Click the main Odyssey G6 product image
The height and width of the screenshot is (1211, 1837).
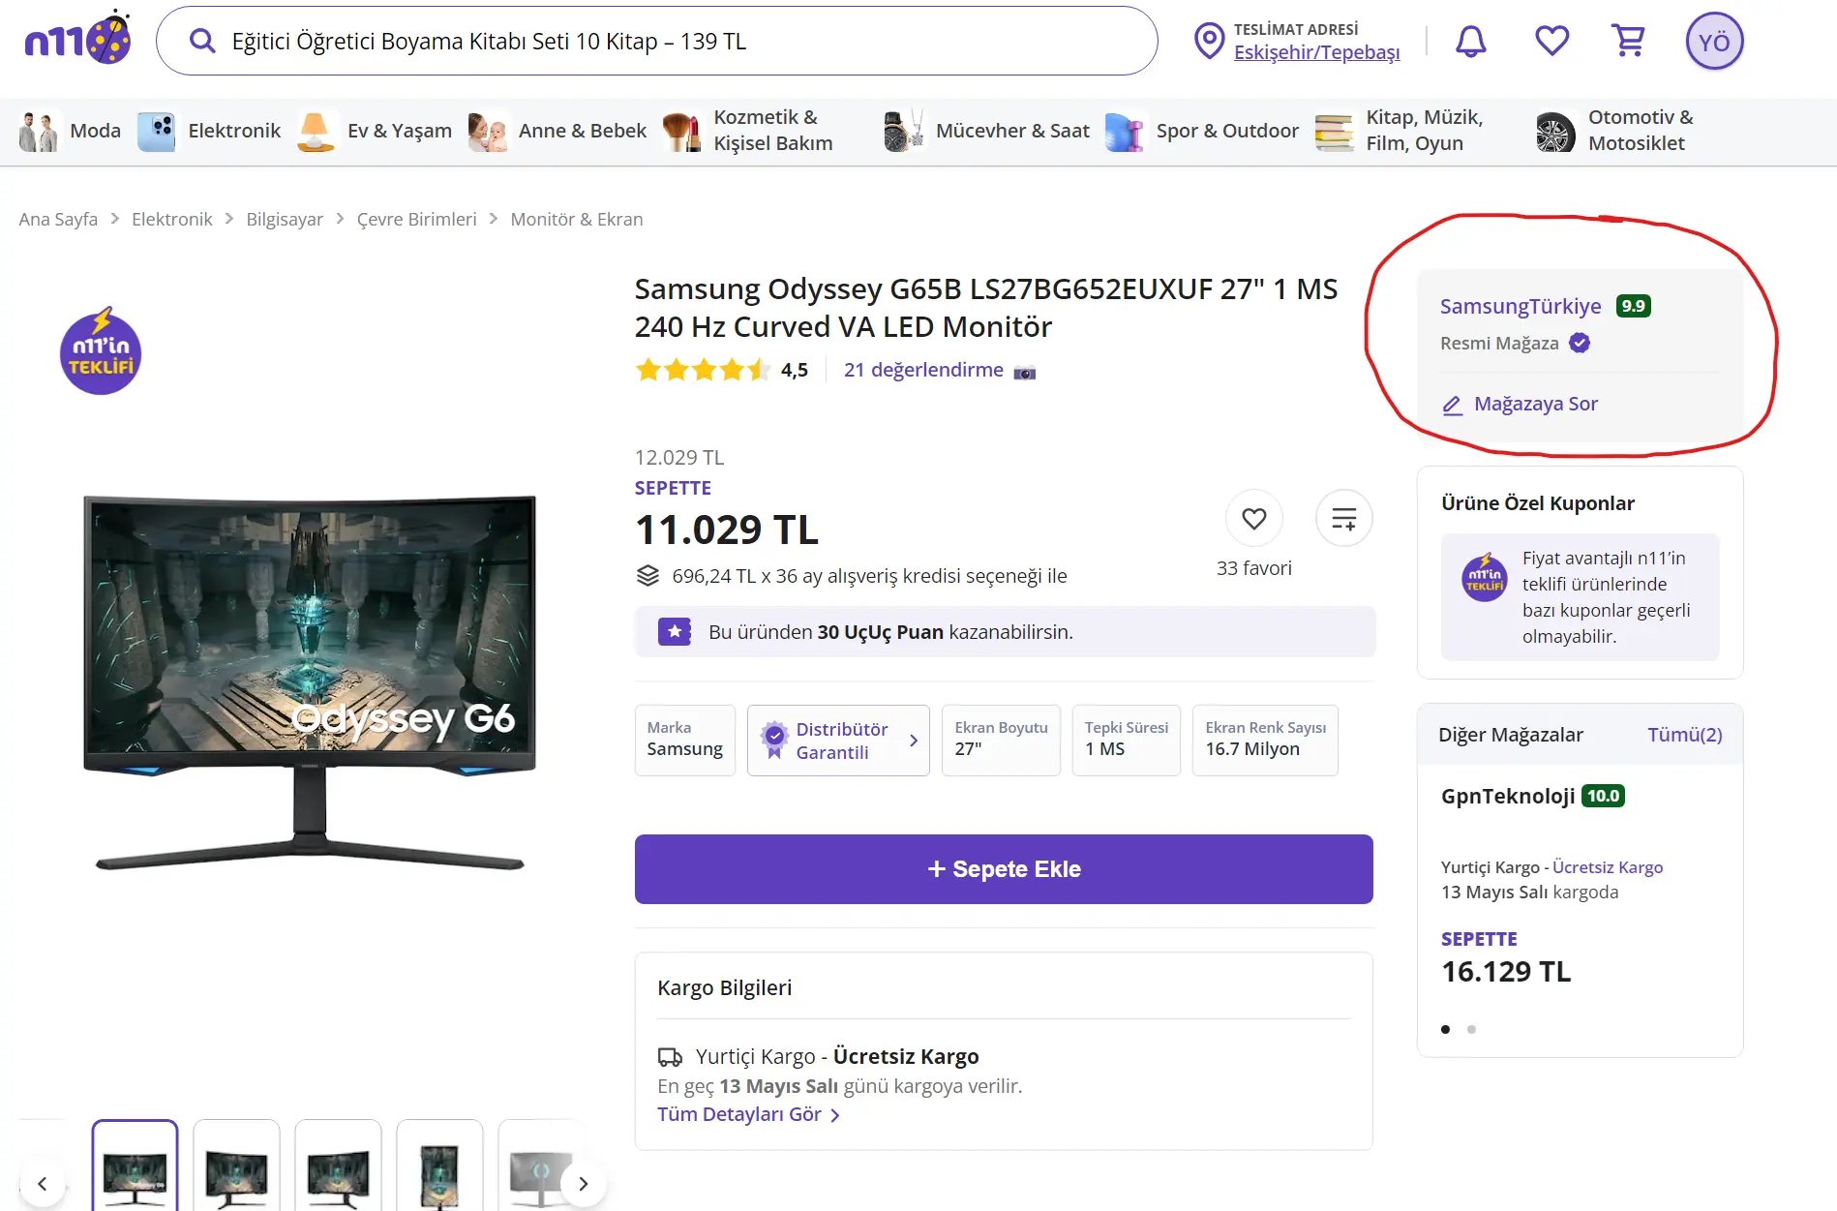point(310,682)
